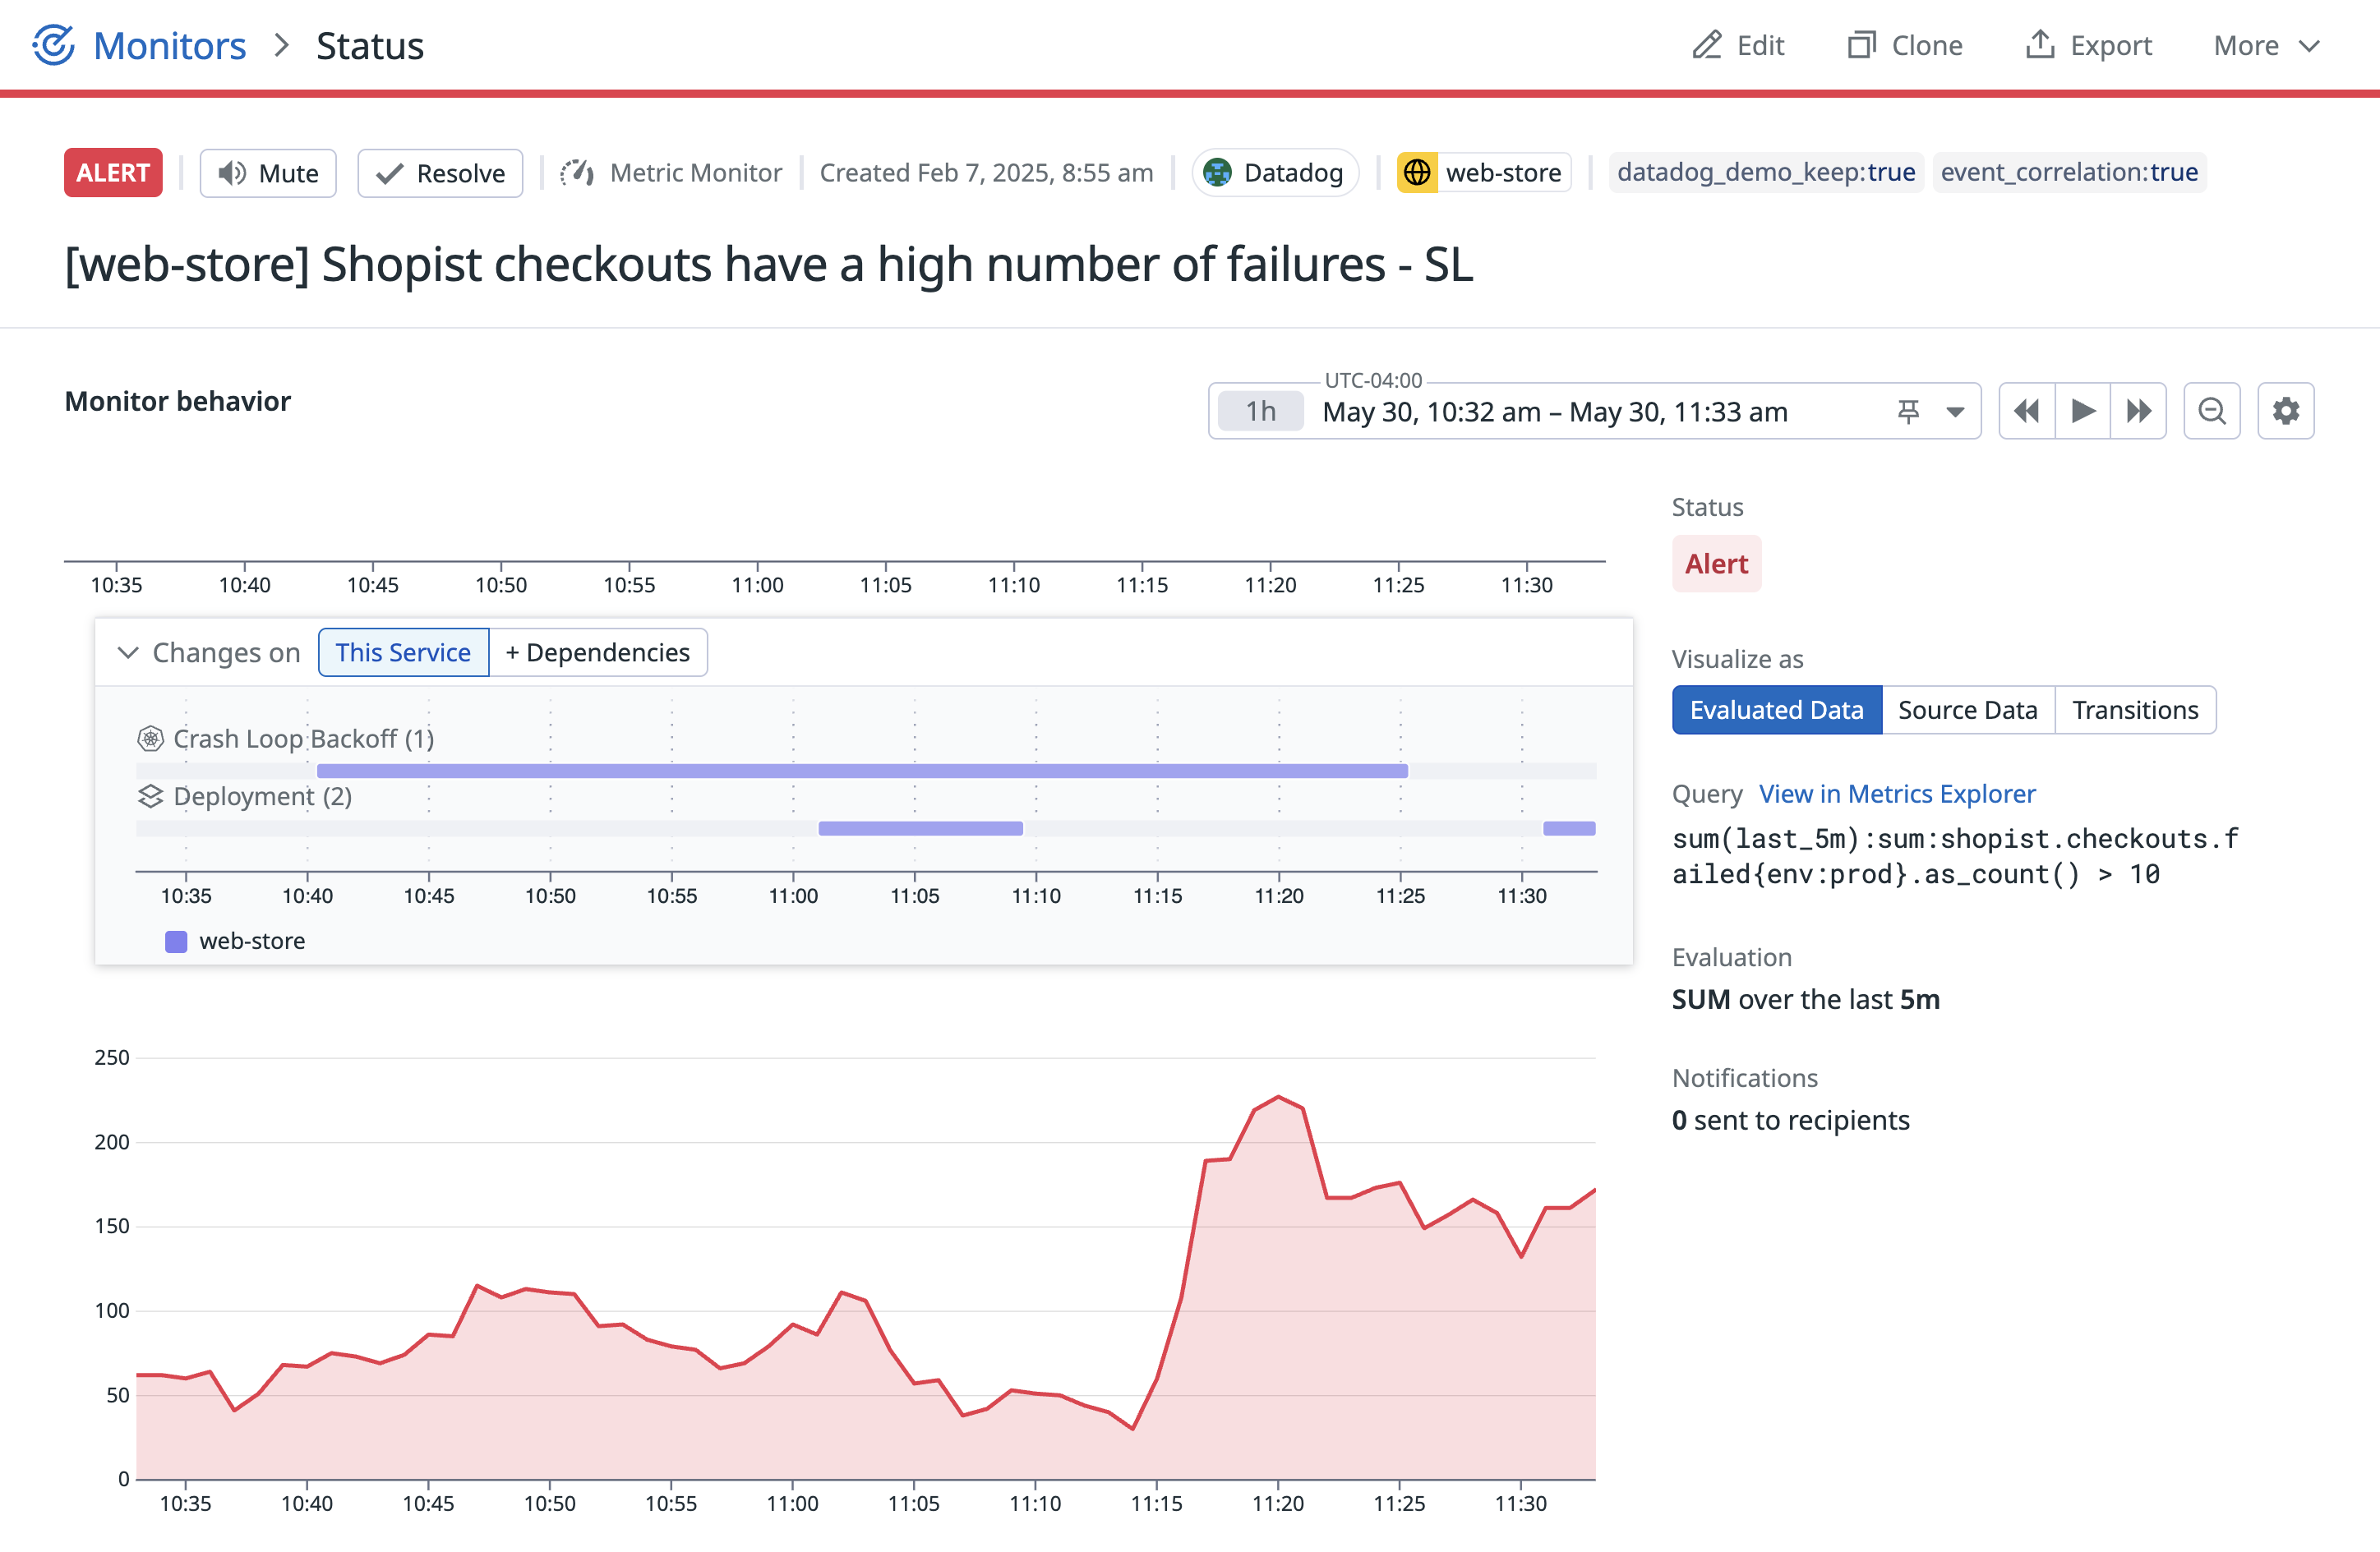Fast-forward the time range
The width and height of the screenshot is (2380, 1552).
tap(2138, 411)
